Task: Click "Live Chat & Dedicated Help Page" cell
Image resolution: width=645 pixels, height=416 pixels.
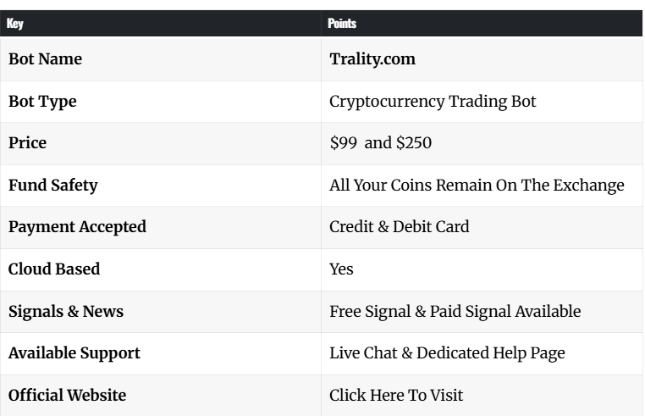Action: [x=447, y=353]
